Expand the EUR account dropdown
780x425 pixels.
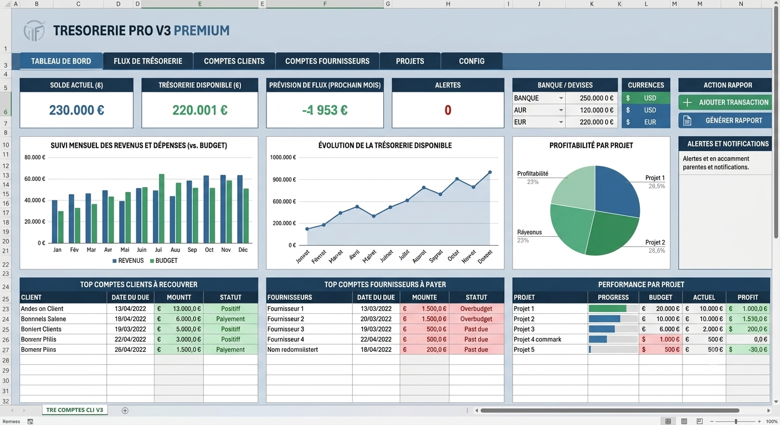[x=561, y=122]
